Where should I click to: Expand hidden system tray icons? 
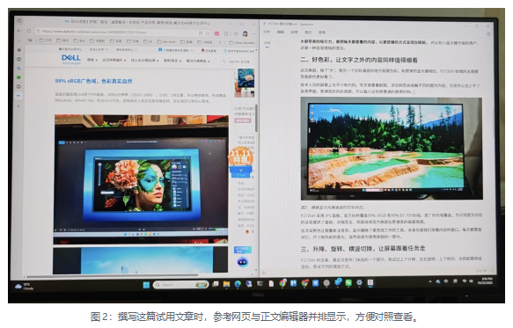[430, 281]
